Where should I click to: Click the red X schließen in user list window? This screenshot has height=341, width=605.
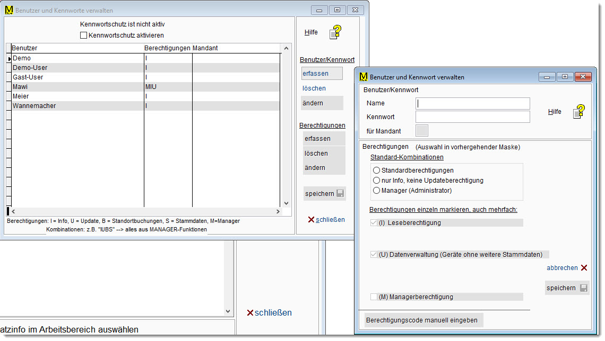(x=311, y=219)
